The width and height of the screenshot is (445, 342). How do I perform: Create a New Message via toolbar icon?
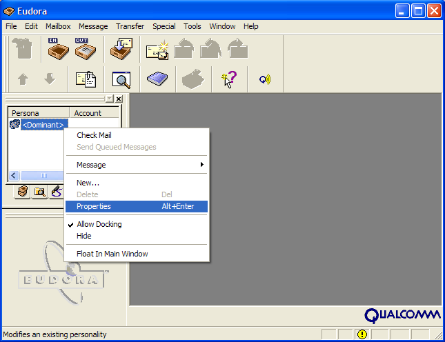[157, 50]
